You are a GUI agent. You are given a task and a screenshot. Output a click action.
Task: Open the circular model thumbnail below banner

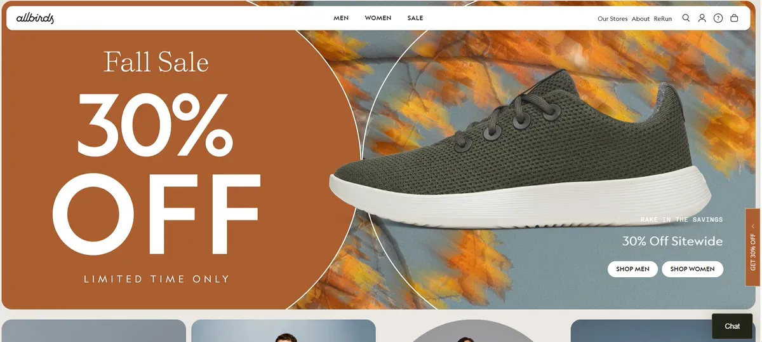point(474,332)
